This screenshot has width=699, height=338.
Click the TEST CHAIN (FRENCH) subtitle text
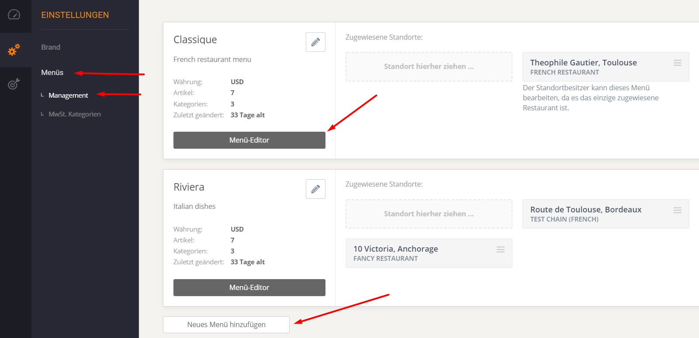564,219
